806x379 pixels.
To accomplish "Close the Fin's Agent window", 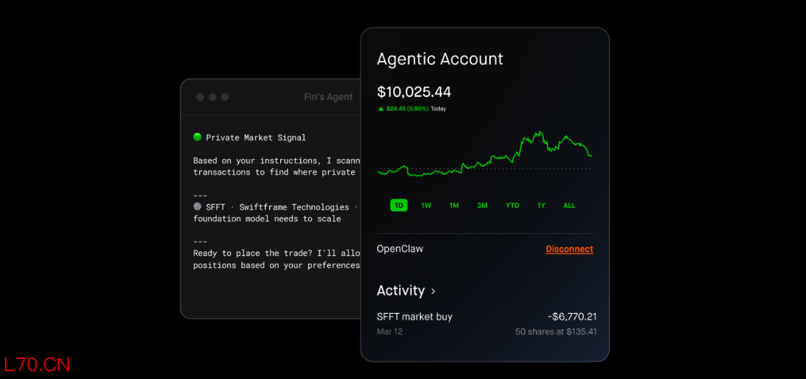I will tap(200, 97).
